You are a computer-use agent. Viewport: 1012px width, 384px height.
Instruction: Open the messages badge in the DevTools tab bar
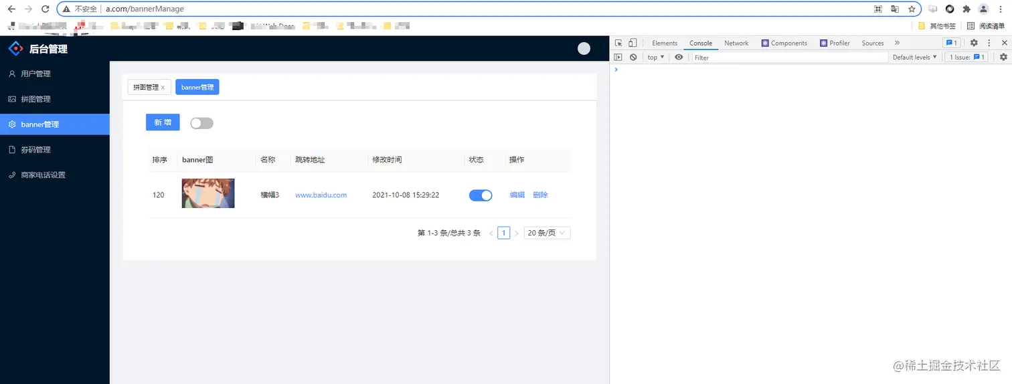coord(951,43)
